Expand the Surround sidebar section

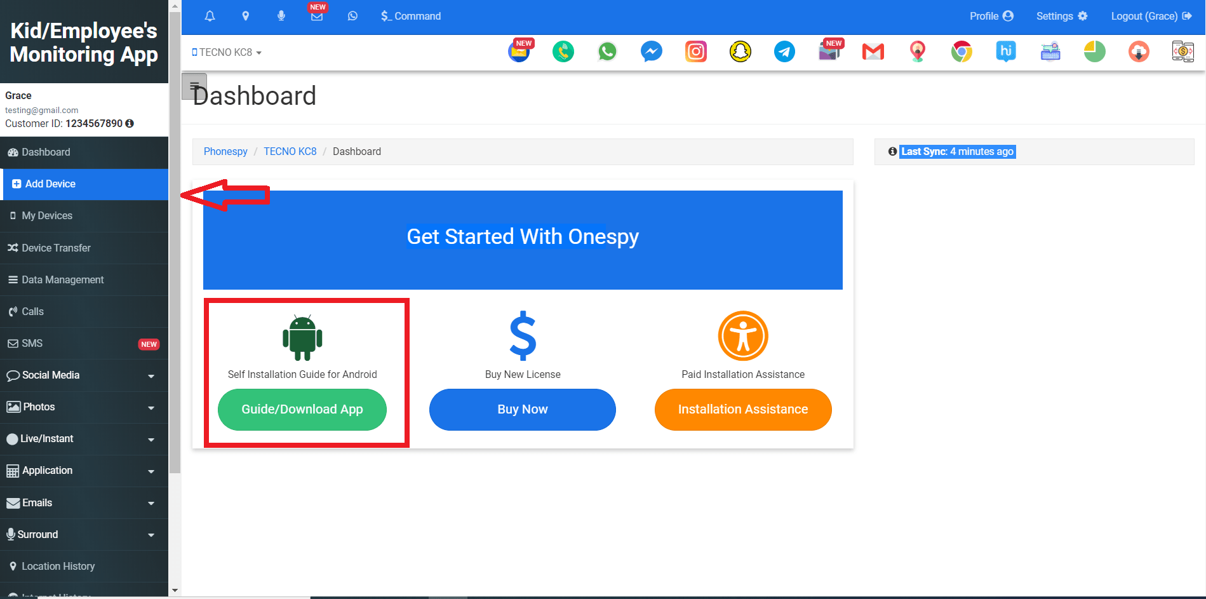point(84,534)
